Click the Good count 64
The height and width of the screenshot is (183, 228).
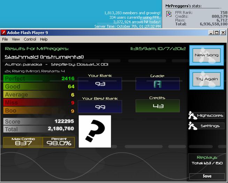point(71,87)
